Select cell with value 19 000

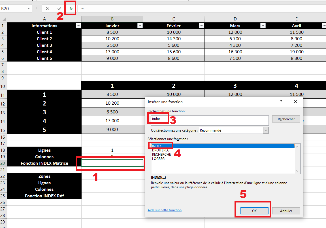point(297,52)
